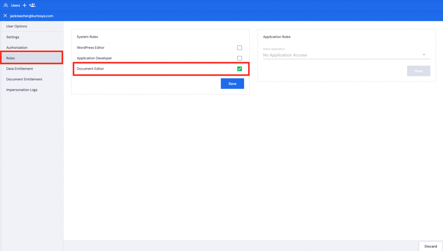
Task: Click the Users label in header
Action: (x=16, y=5)
